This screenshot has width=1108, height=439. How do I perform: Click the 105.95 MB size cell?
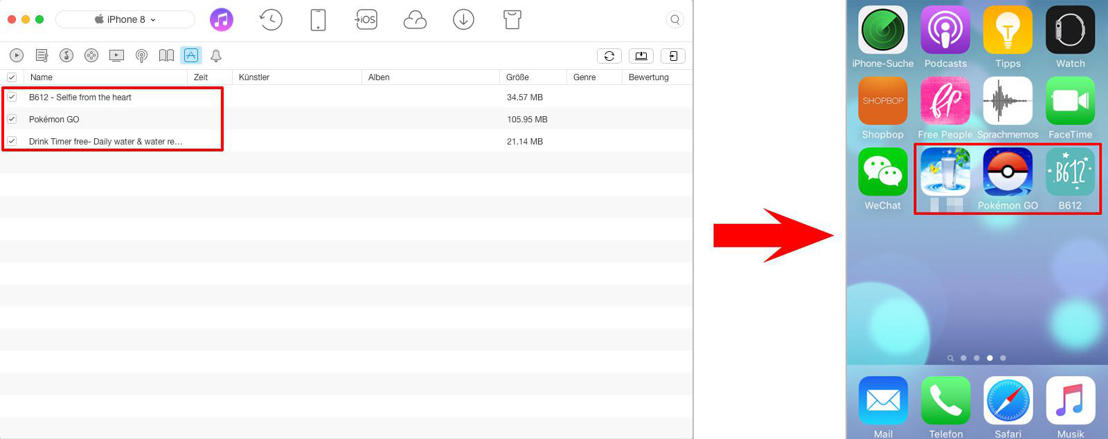(527, 120)
